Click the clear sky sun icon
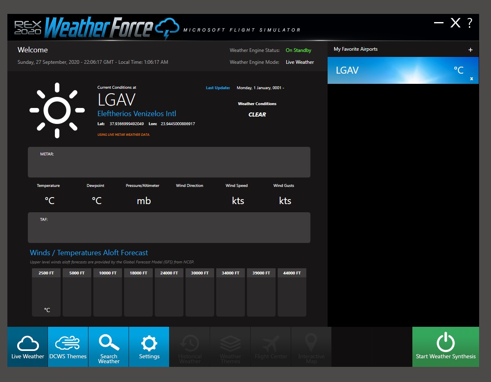The image size is (491, 382). 57,110
